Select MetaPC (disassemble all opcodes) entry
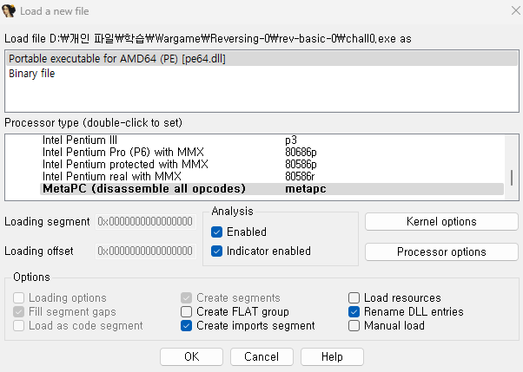Viewport: 523px width, 372px height. click(144, 188)
